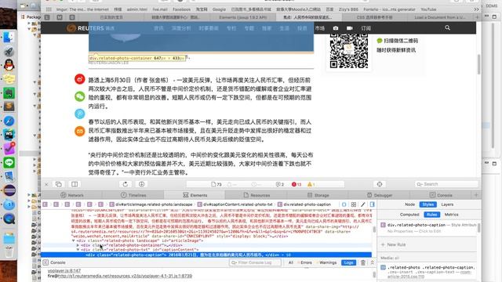The height and width of the screenshot is (282, 502).
Task: Open the Timelines tab
Action: pos(133,195)
